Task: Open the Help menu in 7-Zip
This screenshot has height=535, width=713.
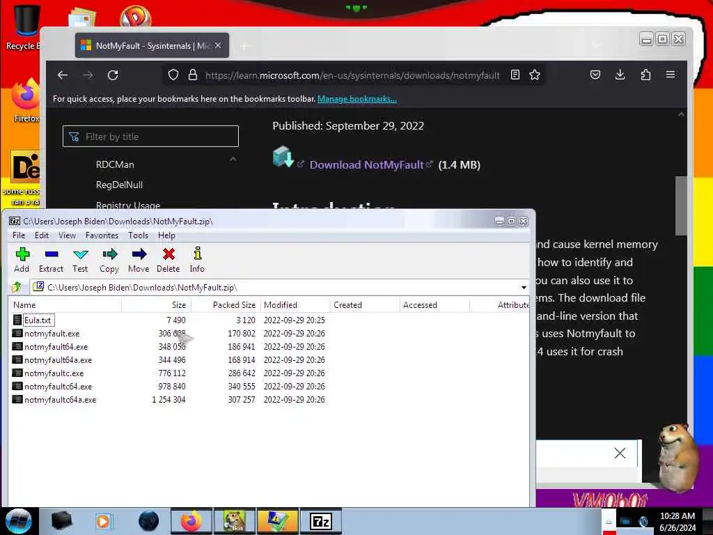Action: click(x=166, y=235)
